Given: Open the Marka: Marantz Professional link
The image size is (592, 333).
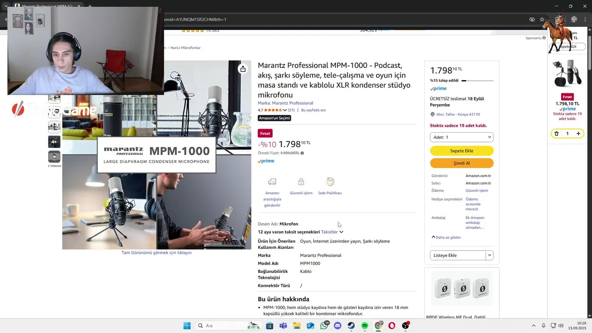Looking at the screenshot, I should (285, 103).
